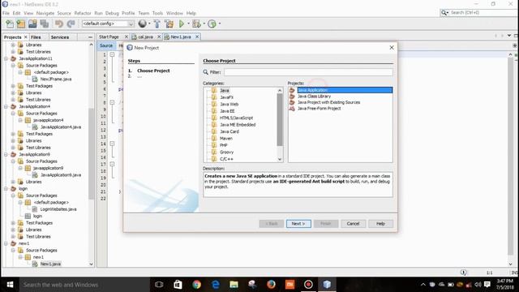Click the Search Ctrl+I field

click(478, 13)
